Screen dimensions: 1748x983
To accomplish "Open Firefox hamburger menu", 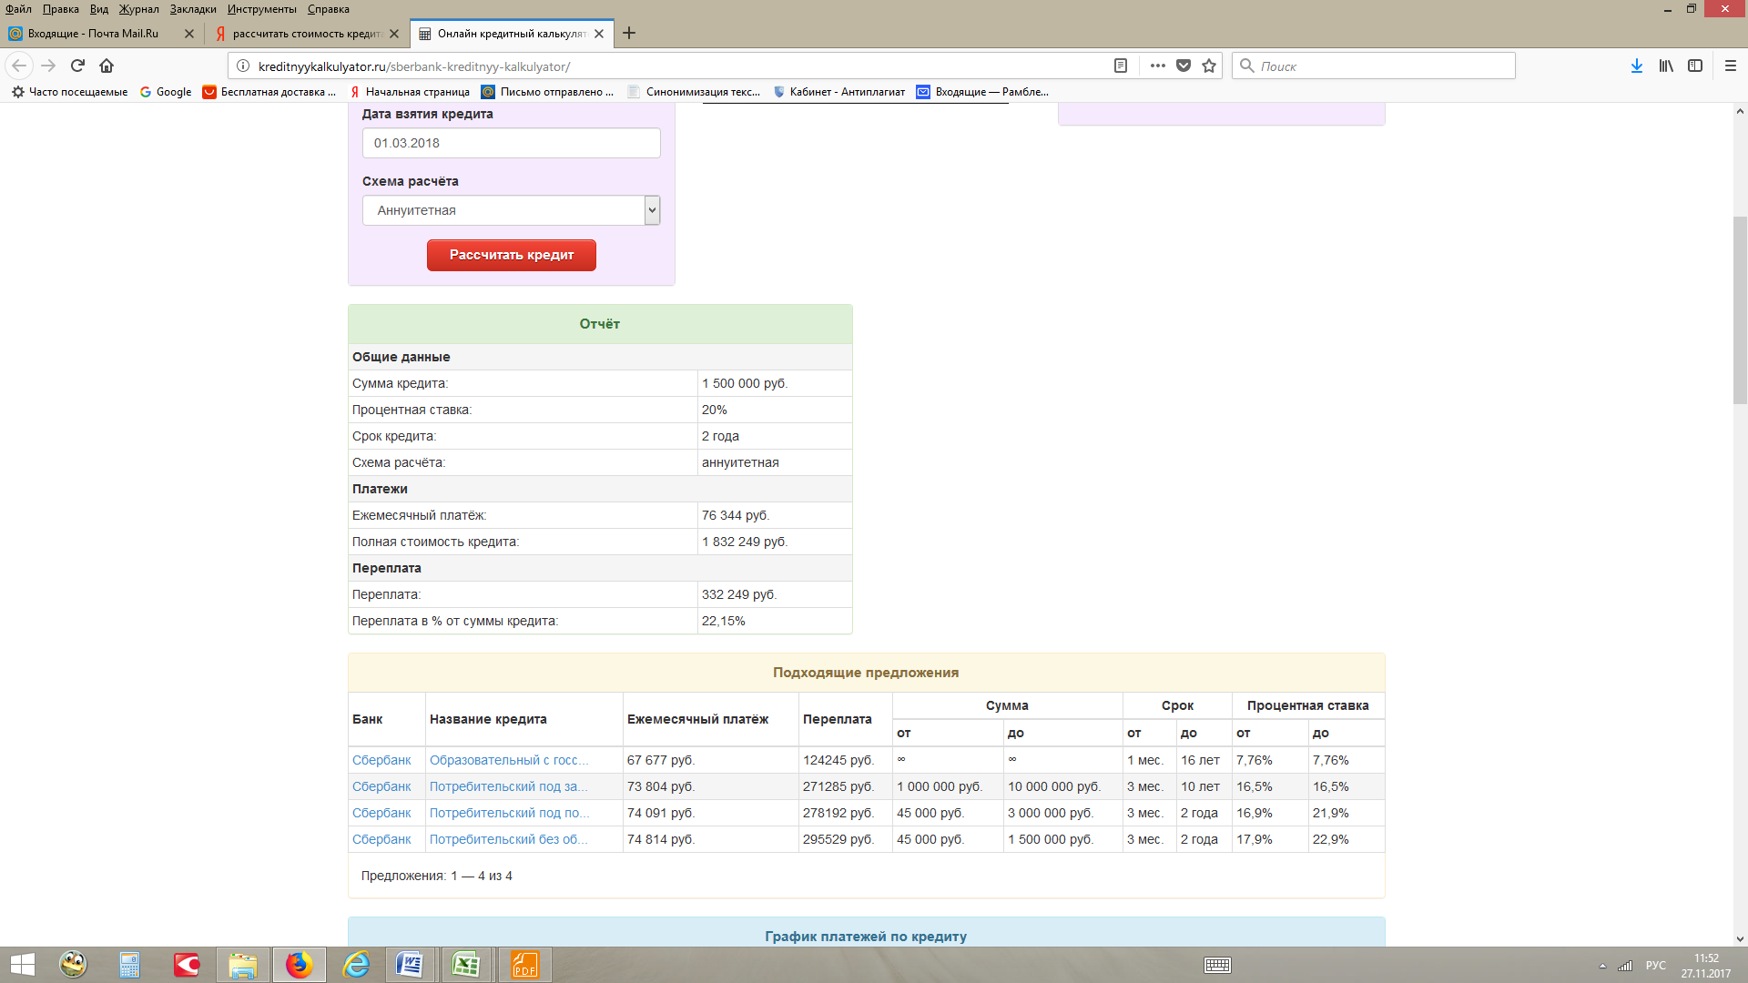I will tap(1731, 66).
